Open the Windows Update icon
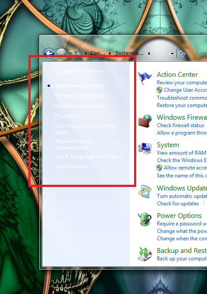This screenshot has width=207, height=294. [145, 192]
